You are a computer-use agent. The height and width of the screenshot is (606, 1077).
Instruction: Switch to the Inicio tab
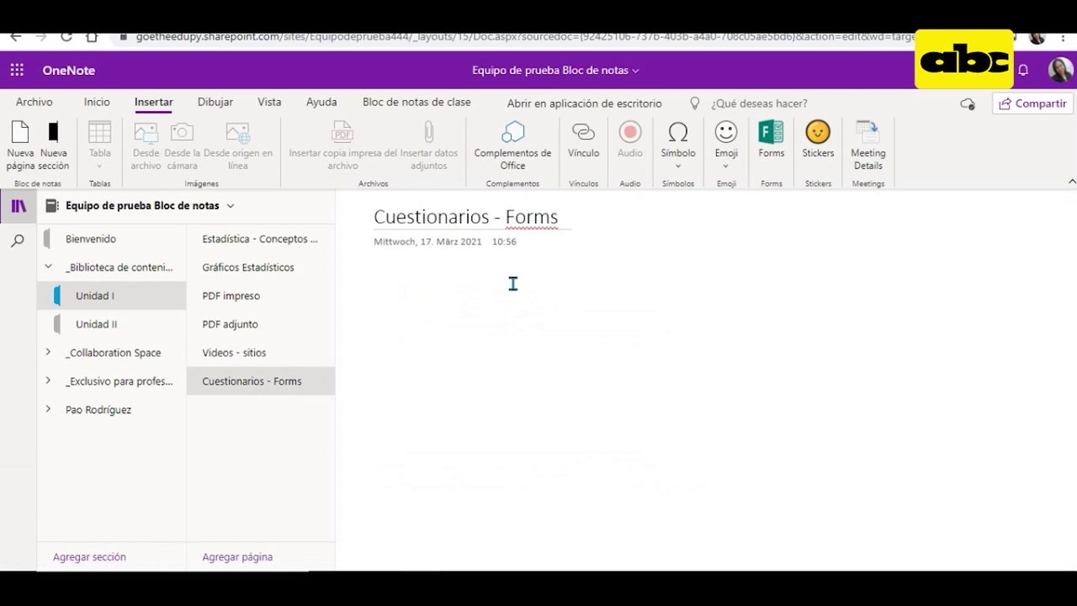tap(97, 102)
